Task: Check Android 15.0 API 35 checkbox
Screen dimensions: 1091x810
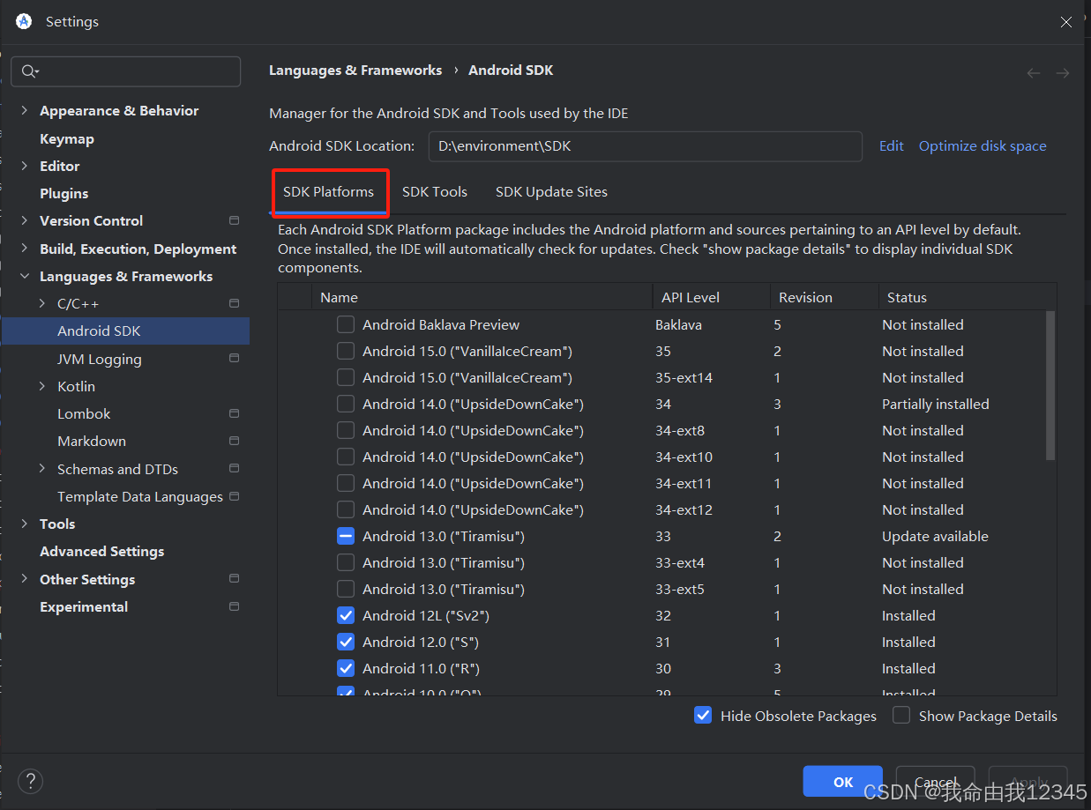Action: 346,351
